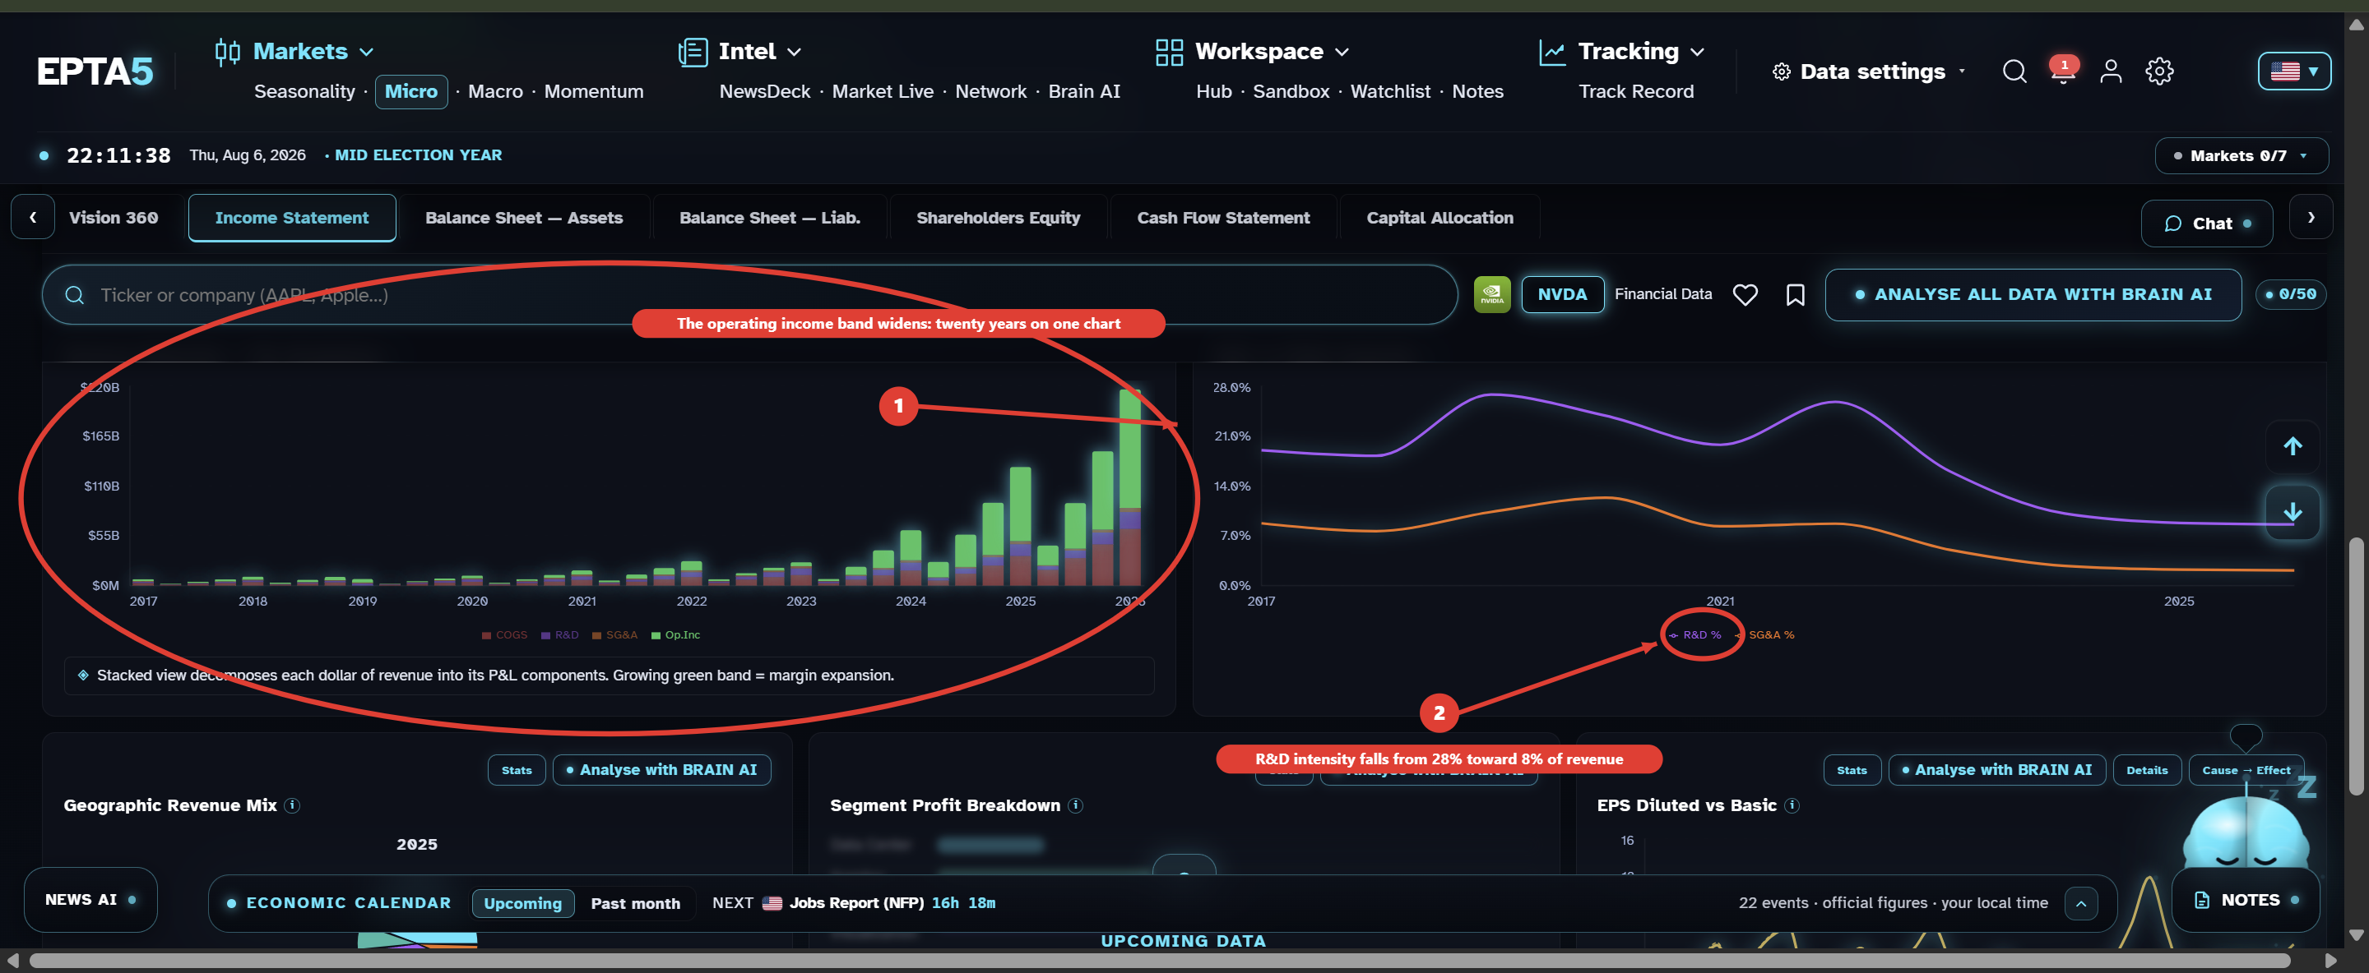Switch economic calendar to Past month

pos(636,903)
